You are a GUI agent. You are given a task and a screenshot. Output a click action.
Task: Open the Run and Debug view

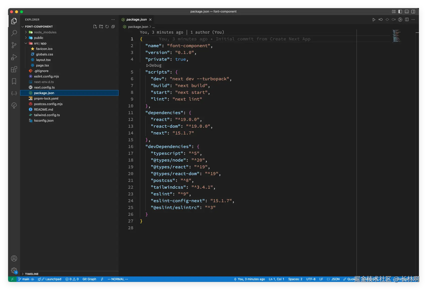[14, 57]
